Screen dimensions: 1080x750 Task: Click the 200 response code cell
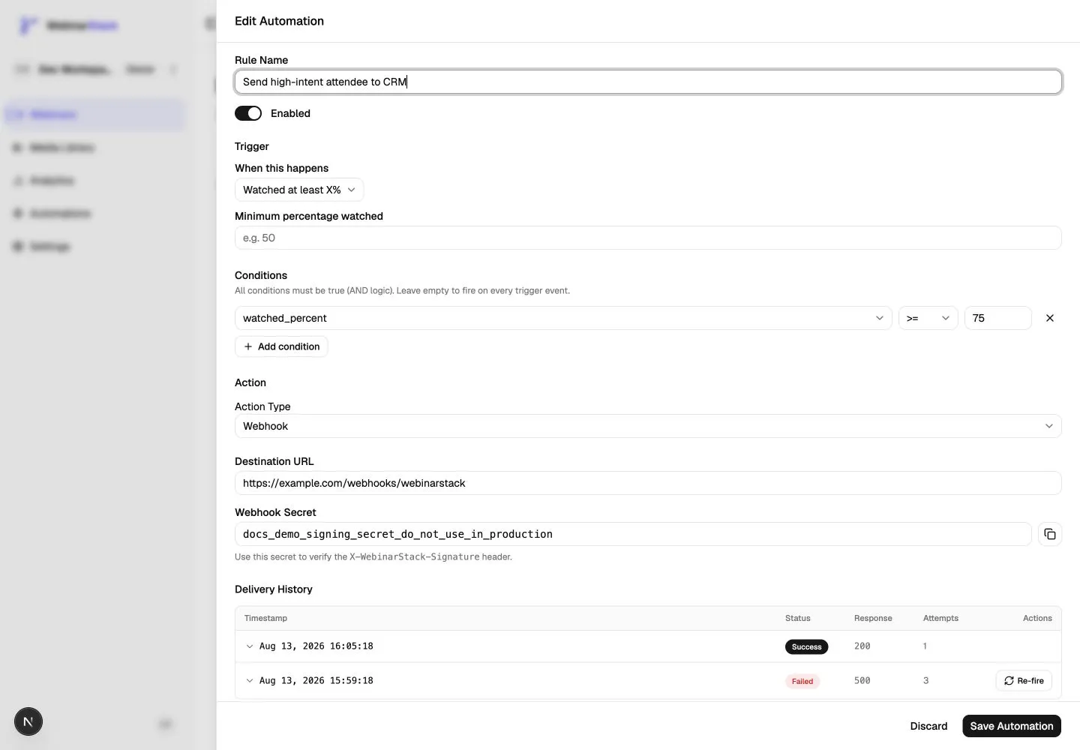(862, 646)
